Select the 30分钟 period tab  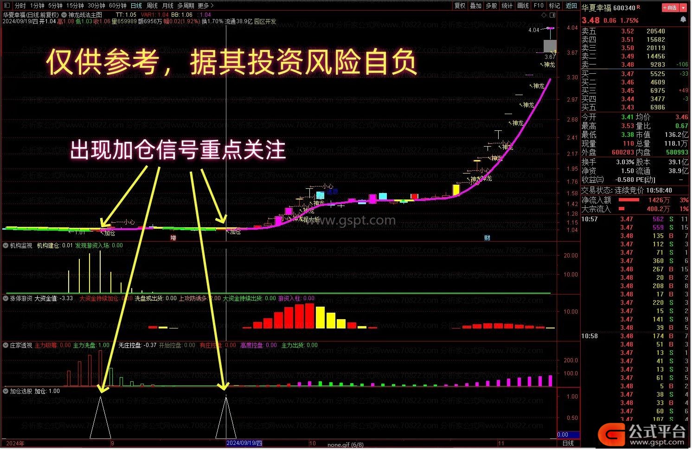(x=96, y=6)
